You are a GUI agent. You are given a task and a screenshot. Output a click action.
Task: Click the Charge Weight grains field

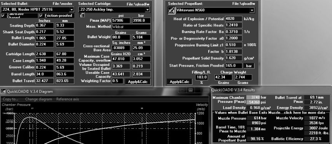click(x=223, y=77)
